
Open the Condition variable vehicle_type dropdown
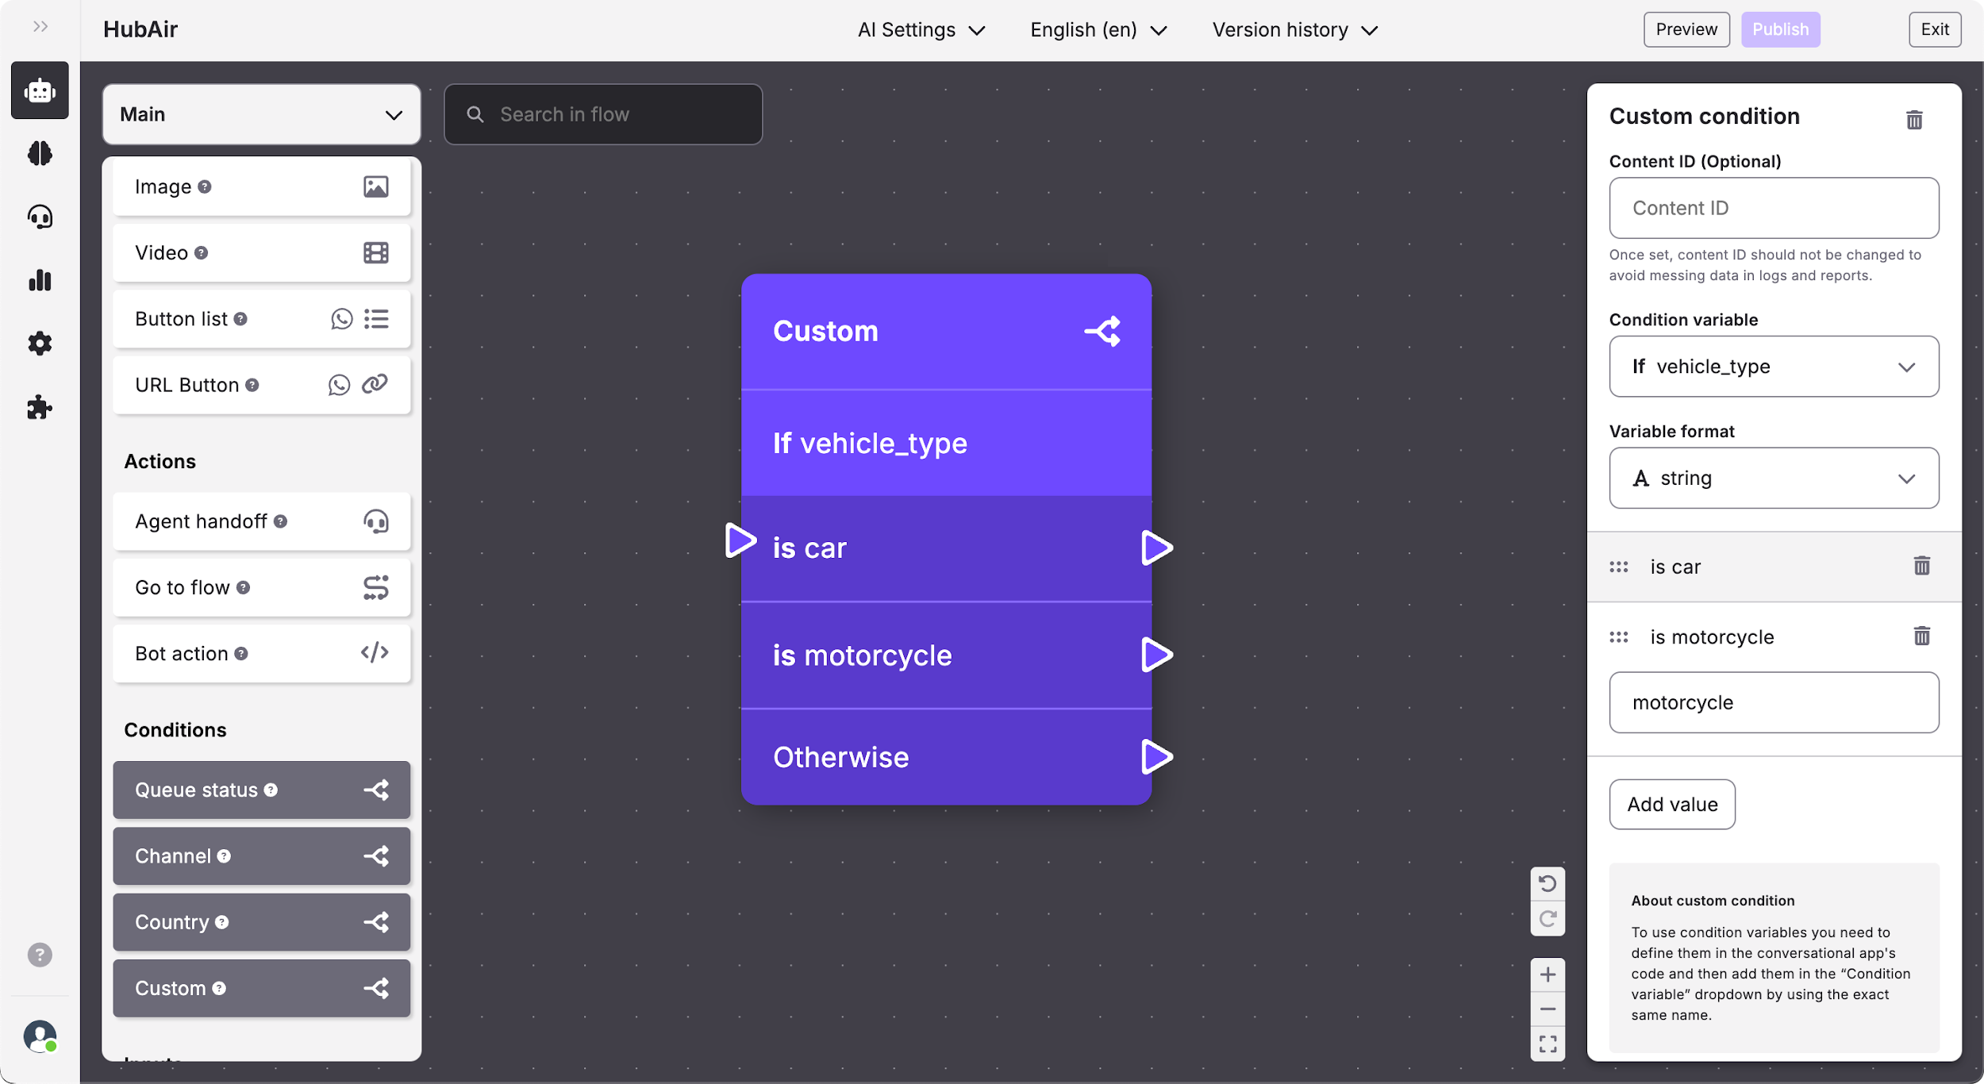tap(1774, 367)
